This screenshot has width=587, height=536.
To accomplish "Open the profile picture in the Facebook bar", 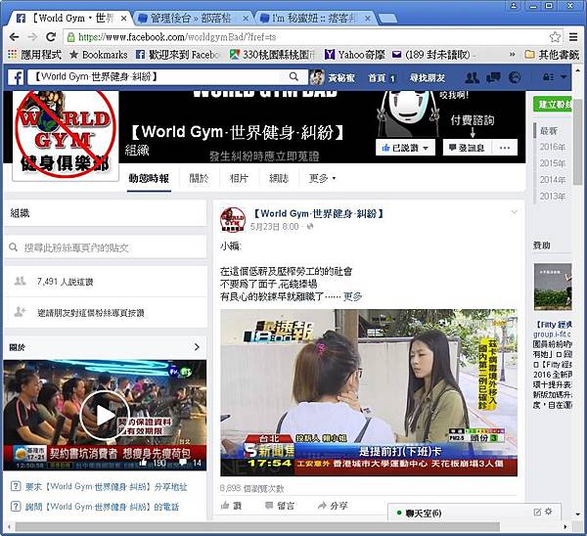I will pyautogui.click(x=317, y=77).
